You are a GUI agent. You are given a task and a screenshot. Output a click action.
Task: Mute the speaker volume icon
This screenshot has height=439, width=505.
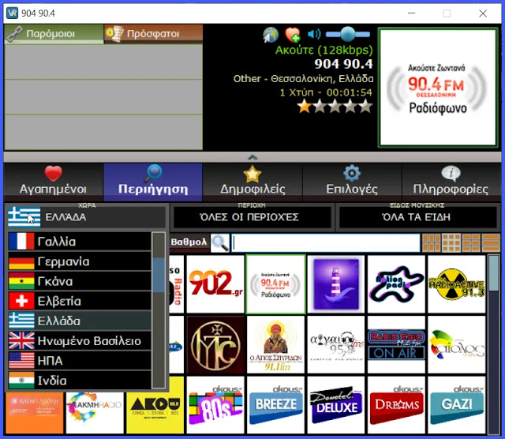click(x=314, y=34)
